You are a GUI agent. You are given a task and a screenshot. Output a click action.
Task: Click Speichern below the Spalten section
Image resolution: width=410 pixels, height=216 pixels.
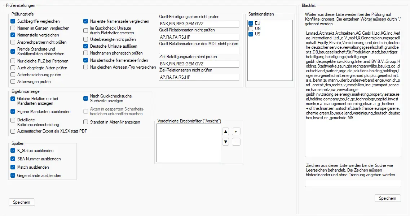(21, 202)
